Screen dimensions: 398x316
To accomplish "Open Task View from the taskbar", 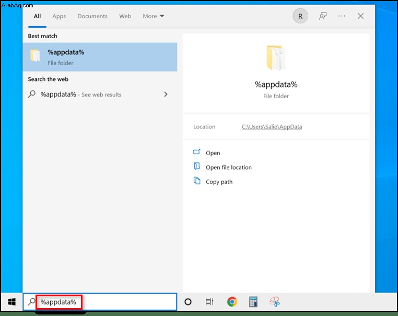I will pyautogui.click(x=209, y=302).
